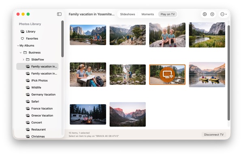Open the unselected Family vacation in... album

37,73
